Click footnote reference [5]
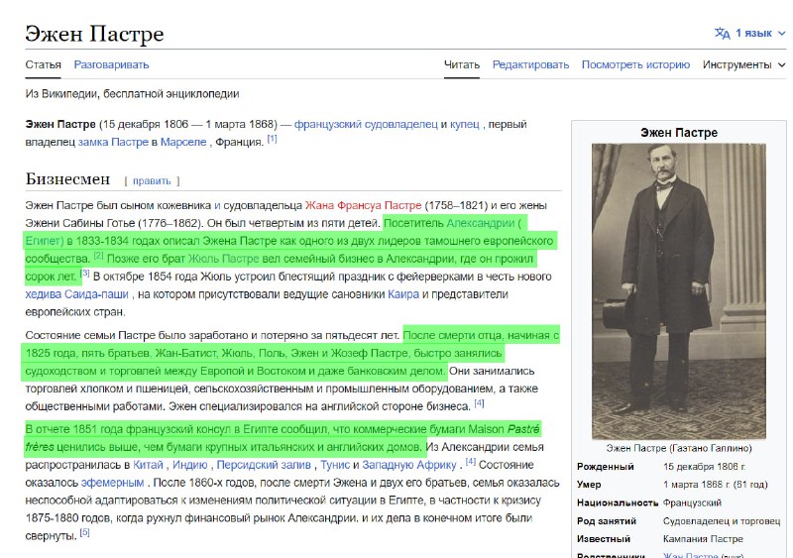The image size is (793, 558). [84, 532]
